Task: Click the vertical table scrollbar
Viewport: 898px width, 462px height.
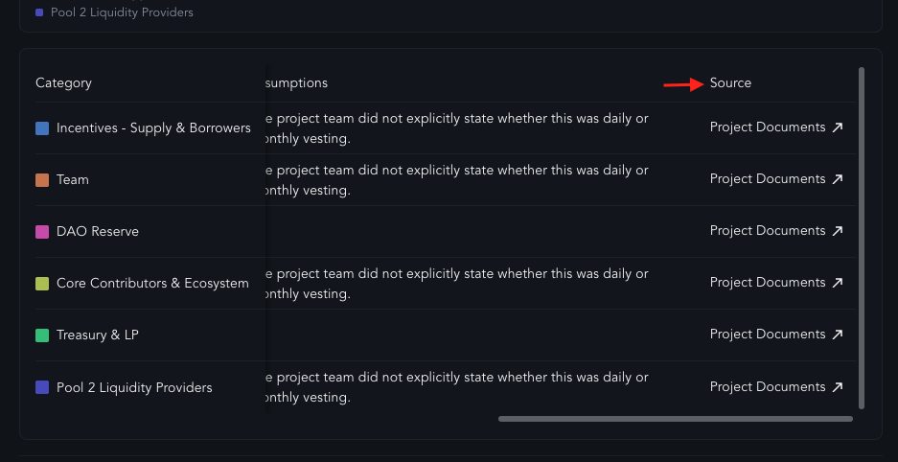Action: [862, 238]
